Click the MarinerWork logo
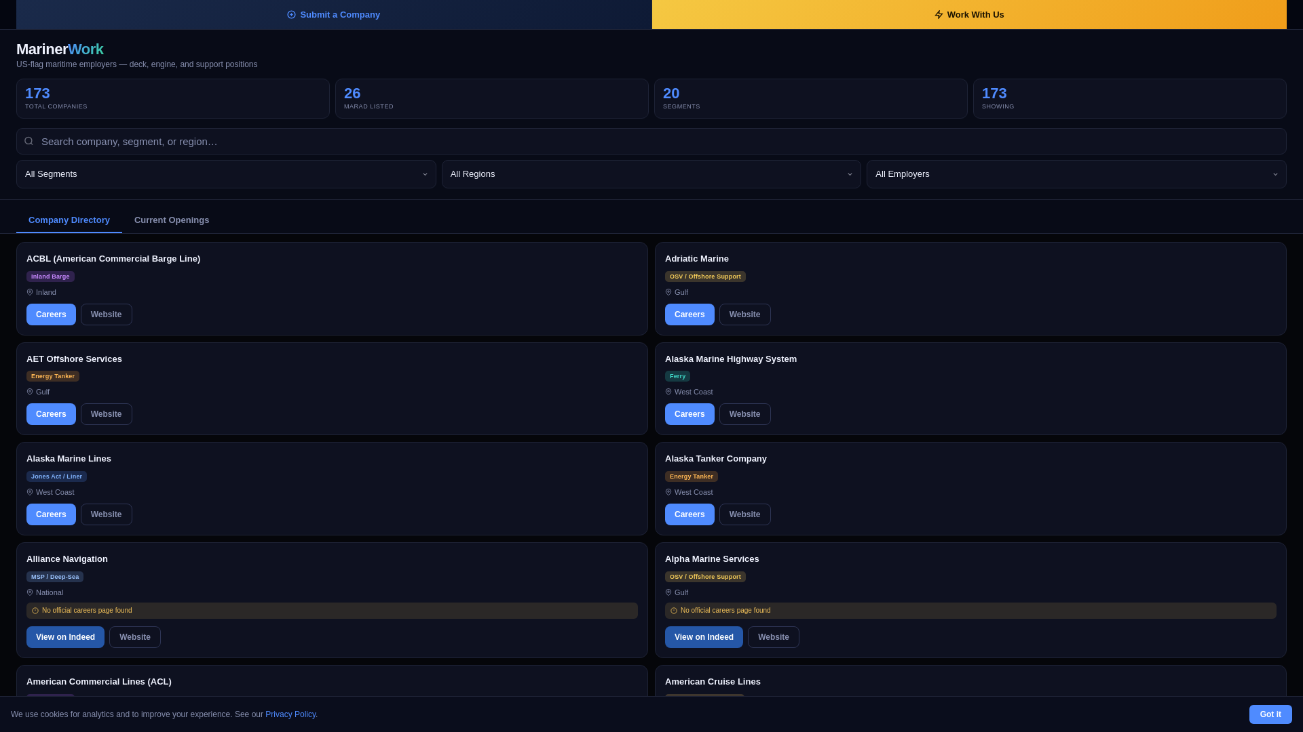This screenshot has width=1303, height=732. click(x=60, y=49)
